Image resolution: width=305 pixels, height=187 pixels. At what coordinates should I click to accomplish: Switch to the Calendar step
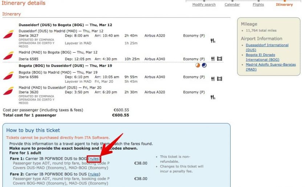pyautogui.click(x=232, y=5)
